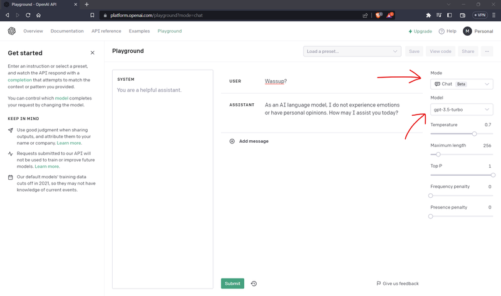The width and height of the screenshot is (501, 296).
Task: Open the Model gpt-3.5-turbo dropdown
Action: pyautogui.click(x=462, y=110)
